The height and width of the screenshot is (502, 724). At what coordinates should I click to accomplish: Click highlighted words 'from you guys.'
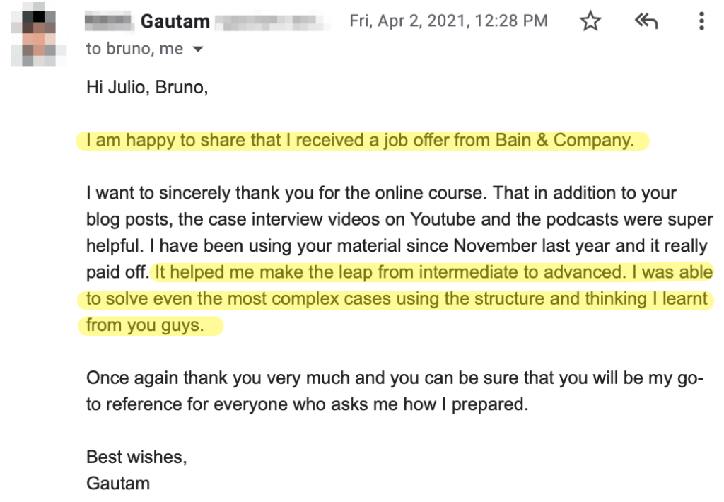pyautogui.click(x=145, y=325)
